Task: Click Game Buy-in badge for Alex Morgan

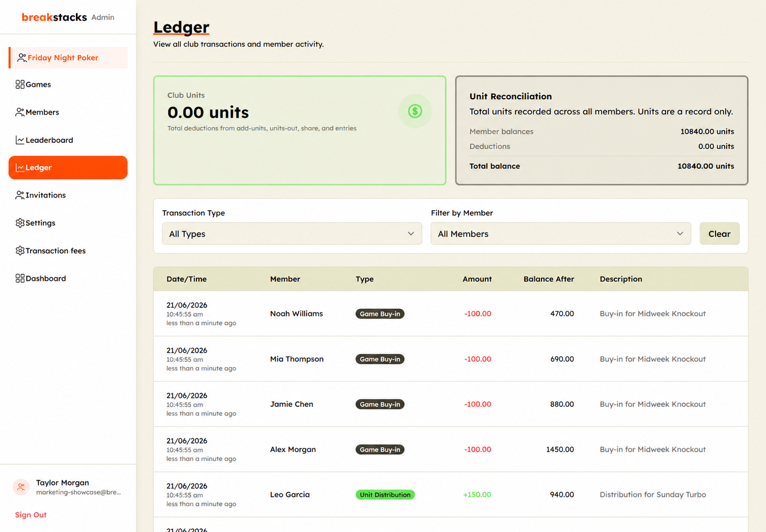Action: click(380, 450)
